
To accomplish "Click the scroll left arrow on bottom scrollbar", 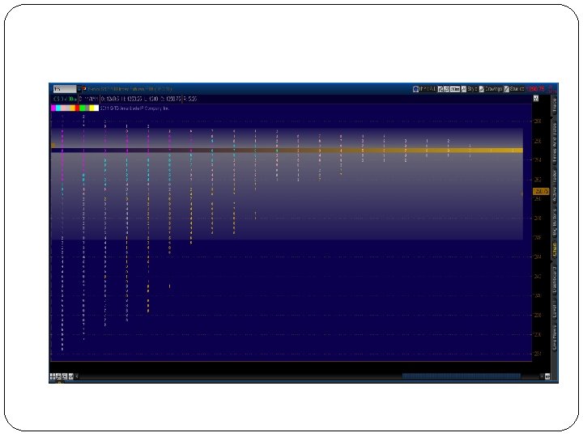I will pos(77,376).
